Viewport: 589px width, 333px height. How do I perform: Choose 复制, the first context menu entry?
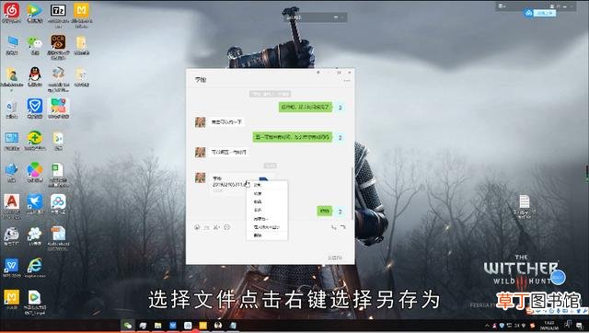click(258, 185)
